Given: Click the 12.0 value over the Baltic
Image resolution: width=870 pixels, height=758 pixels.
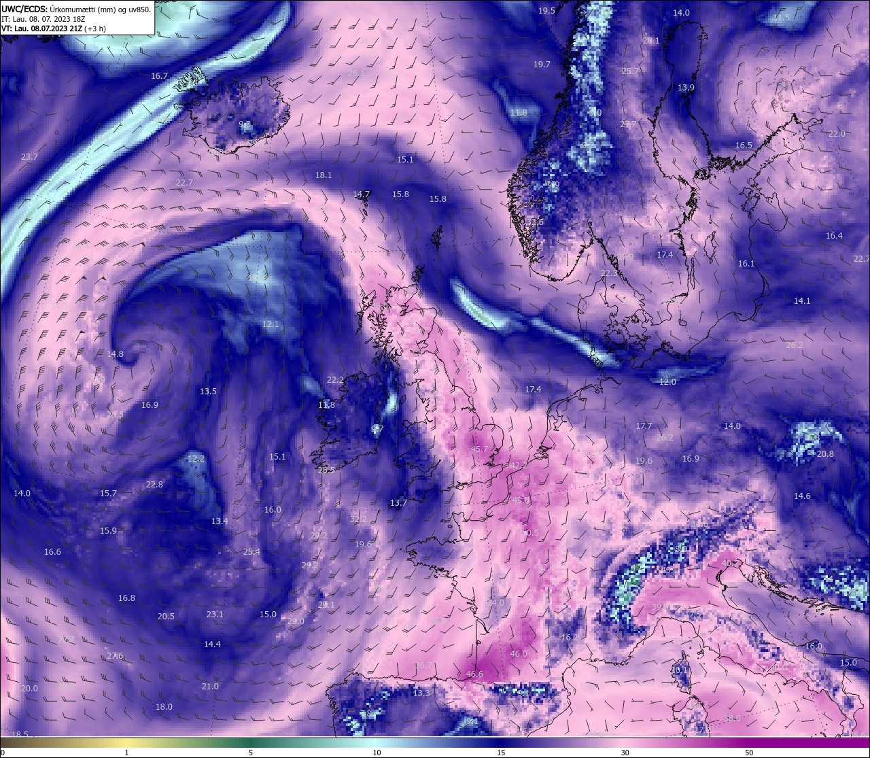Looking at the screenshot, I should click(668, 382).
